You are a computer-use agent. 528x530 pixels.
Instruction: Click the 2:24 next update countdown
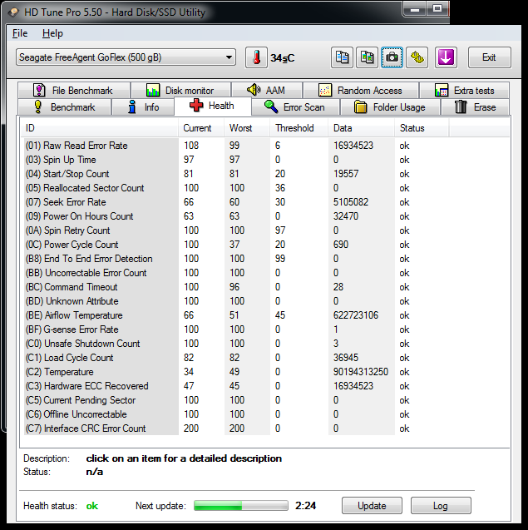click(305, 506)
